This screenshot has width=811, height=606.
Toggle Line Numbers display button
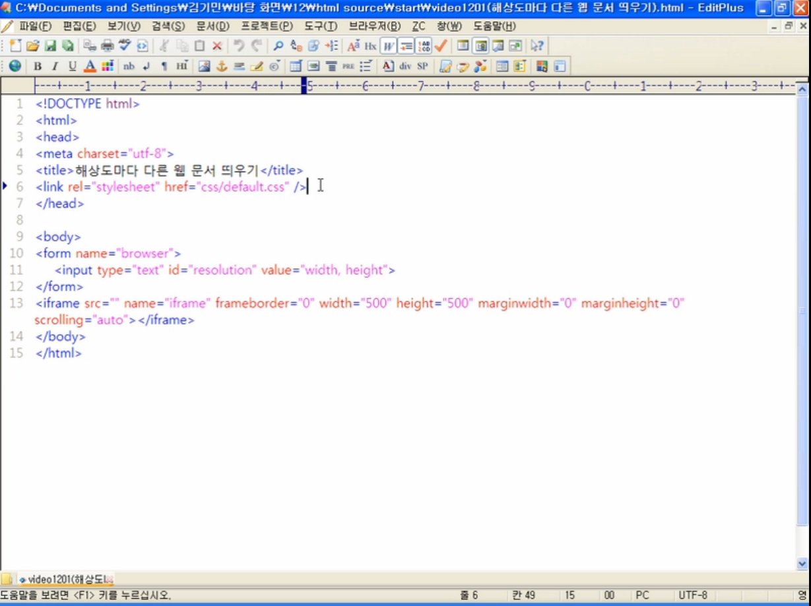[423, 45]
